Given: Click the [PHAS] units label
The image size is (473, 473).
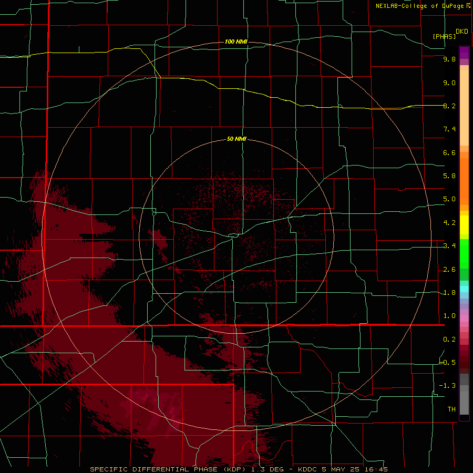Looking at the screenshot, I should pos(444,36).
